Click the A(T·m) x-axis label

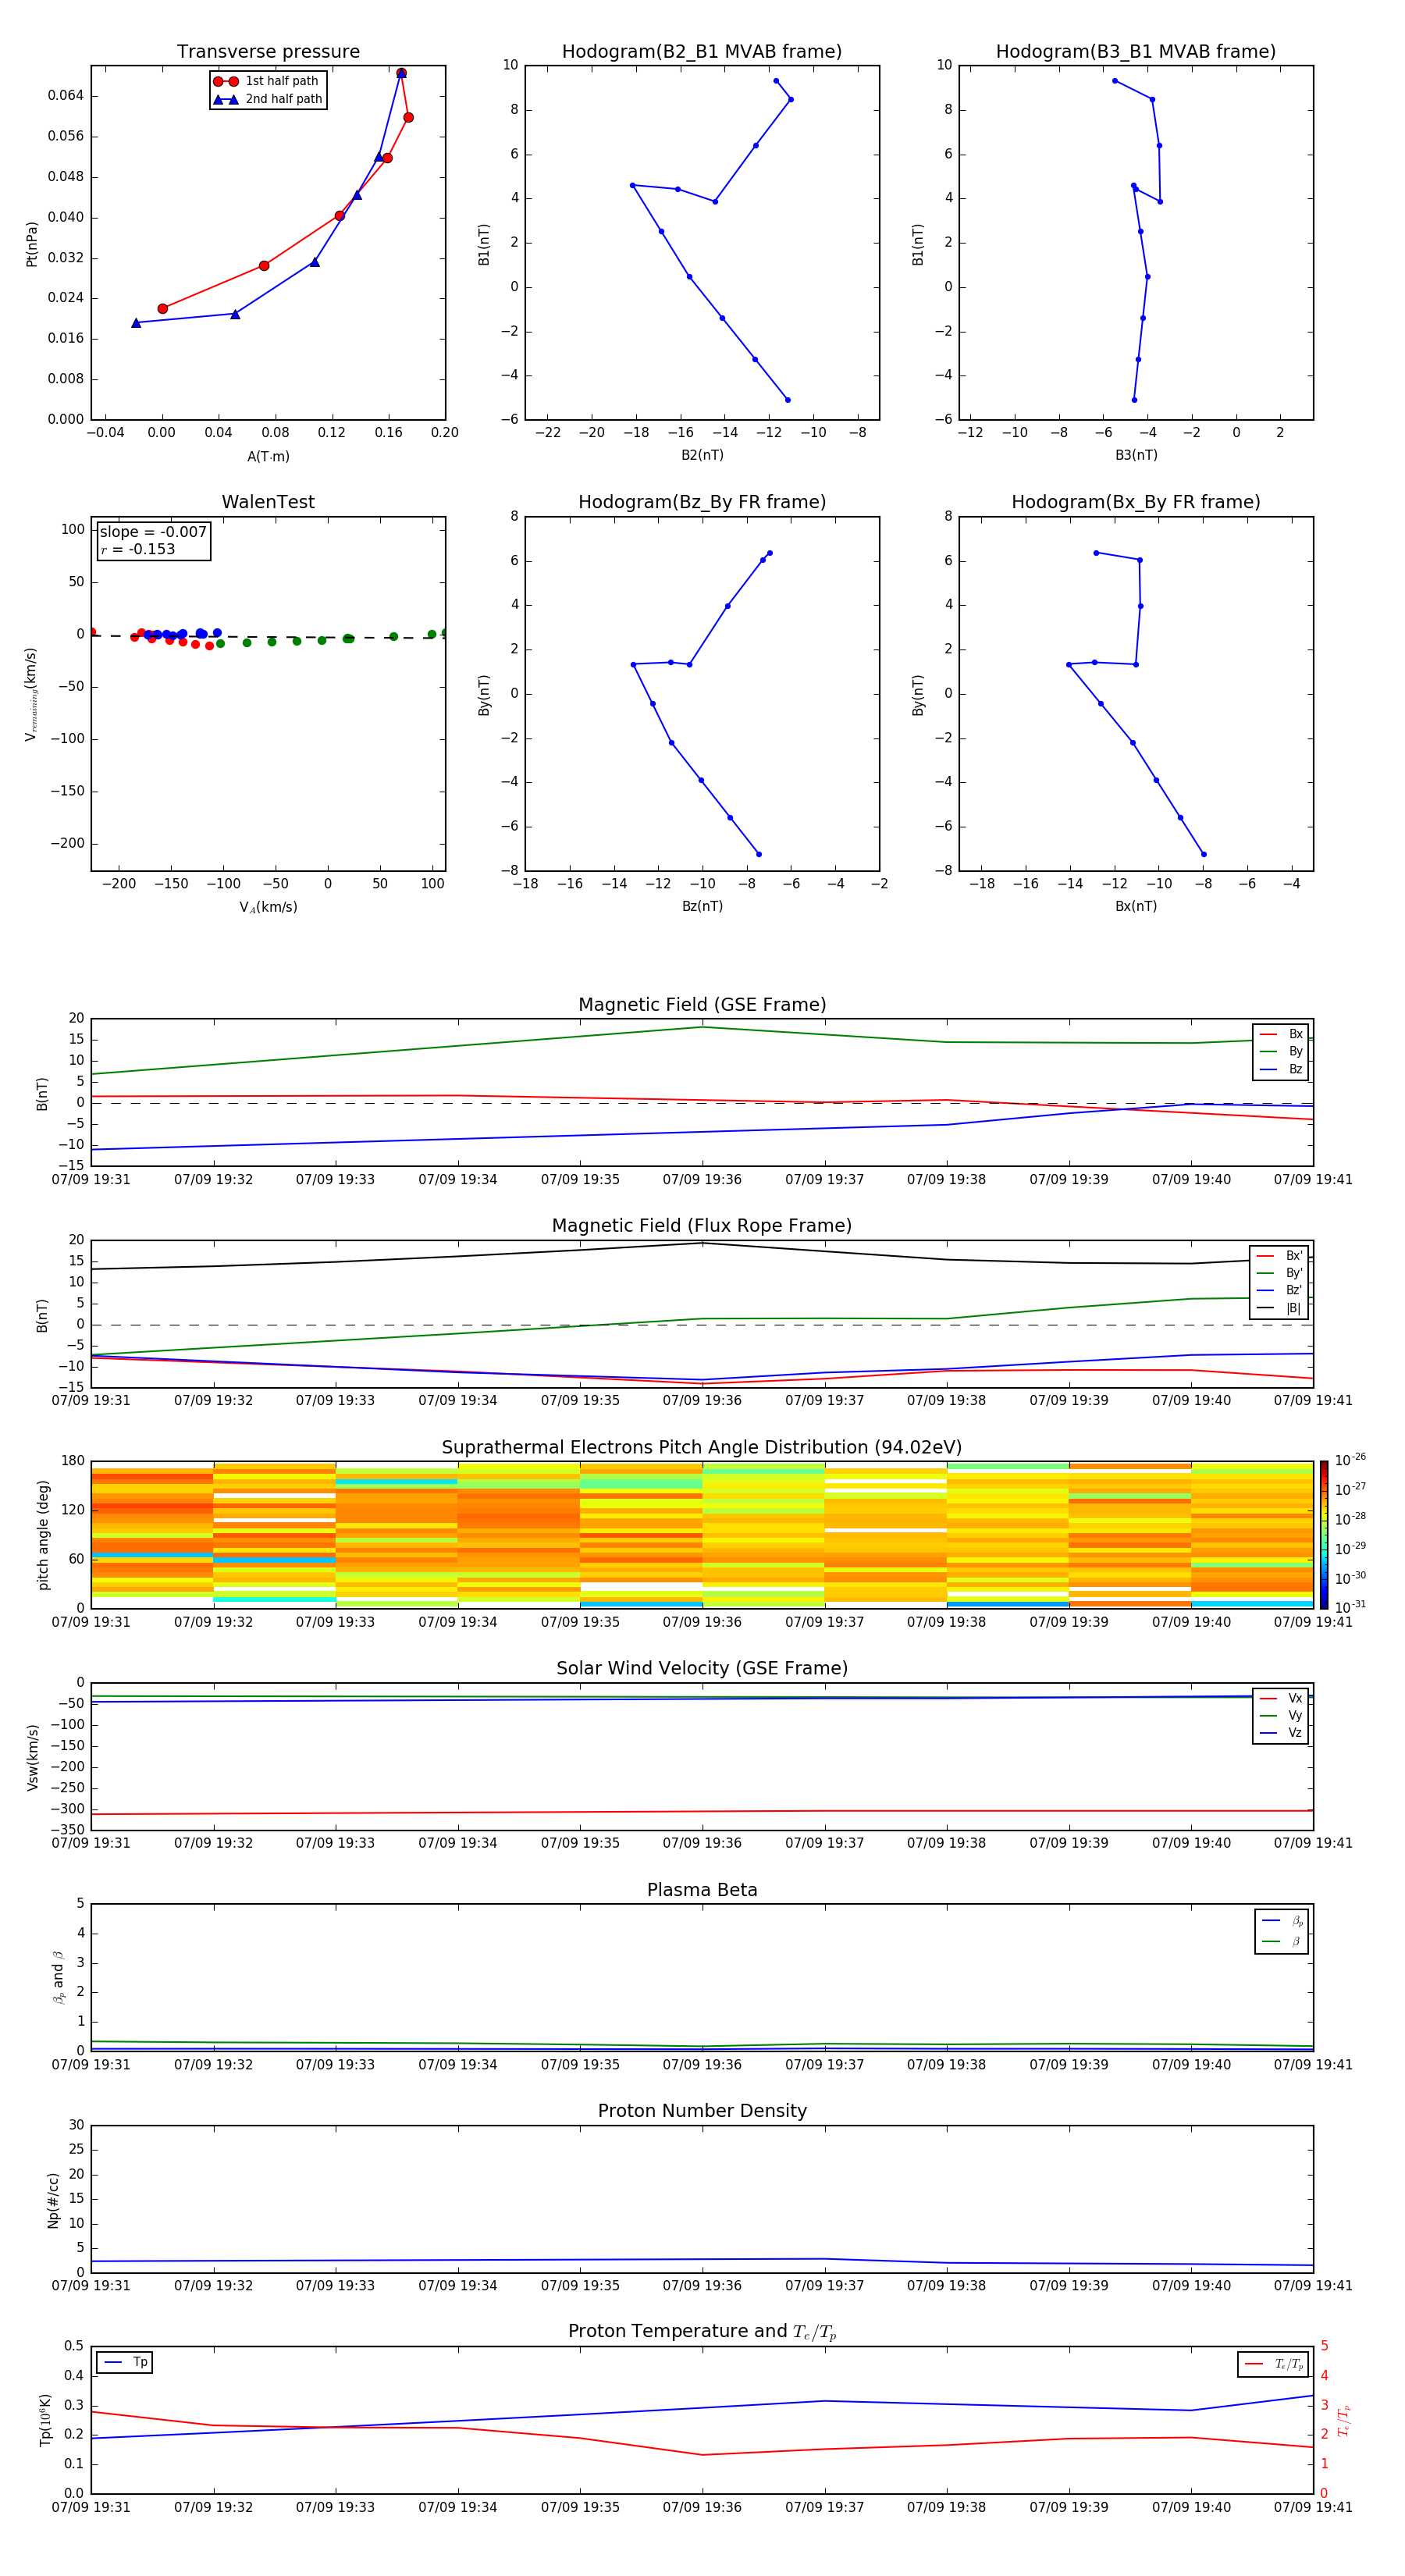(268, 457)
